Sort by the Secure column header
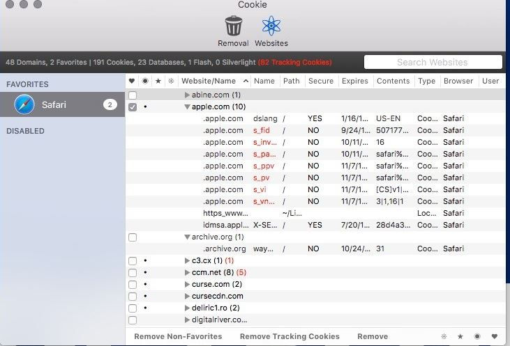 point(321,81)
